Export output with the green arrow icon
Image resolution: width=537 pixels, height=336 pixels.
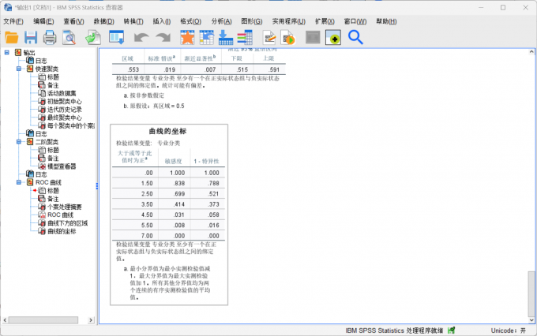(93, 37)
